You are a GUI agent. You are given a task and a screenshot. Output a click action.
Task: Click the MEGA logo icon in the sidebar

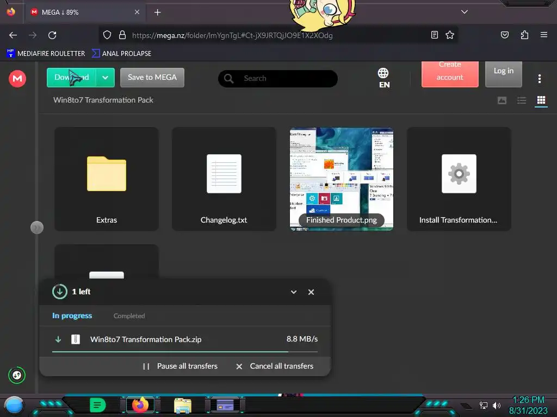[x=17, y=78]
